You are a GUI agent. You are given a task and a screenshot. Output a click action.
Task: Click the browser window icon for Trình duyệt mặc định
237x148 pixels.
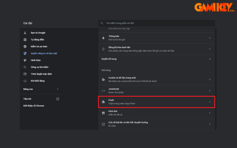point(25,74)
